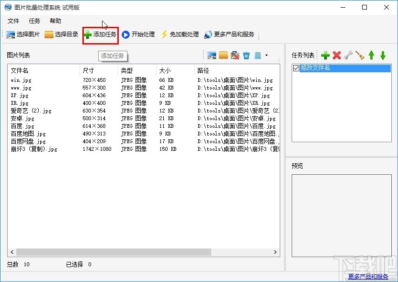Open task settings with the wrench icon
This screenshot has width=398, height=282.
(x=348, y=55)
